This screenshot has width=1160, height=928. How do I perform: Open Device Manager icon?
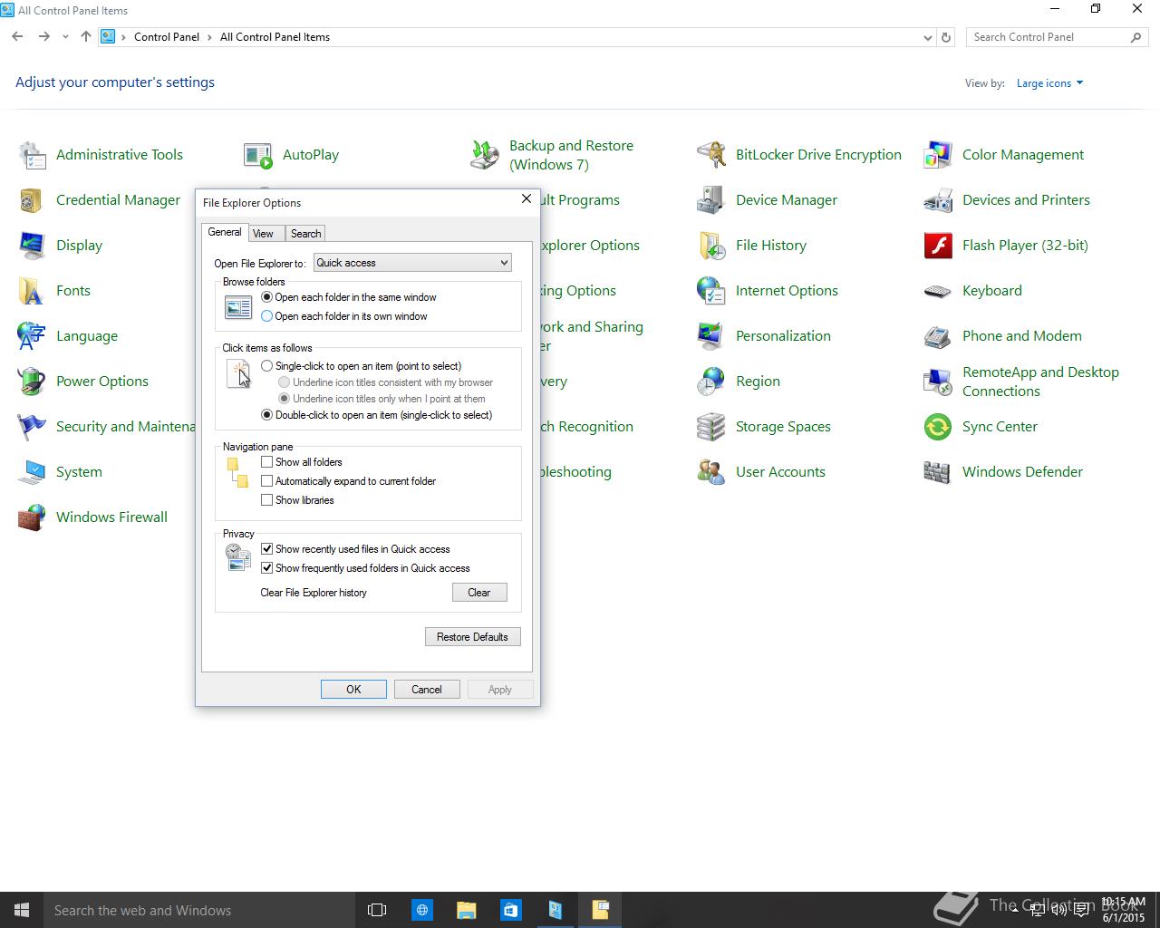tap(711, 200)
